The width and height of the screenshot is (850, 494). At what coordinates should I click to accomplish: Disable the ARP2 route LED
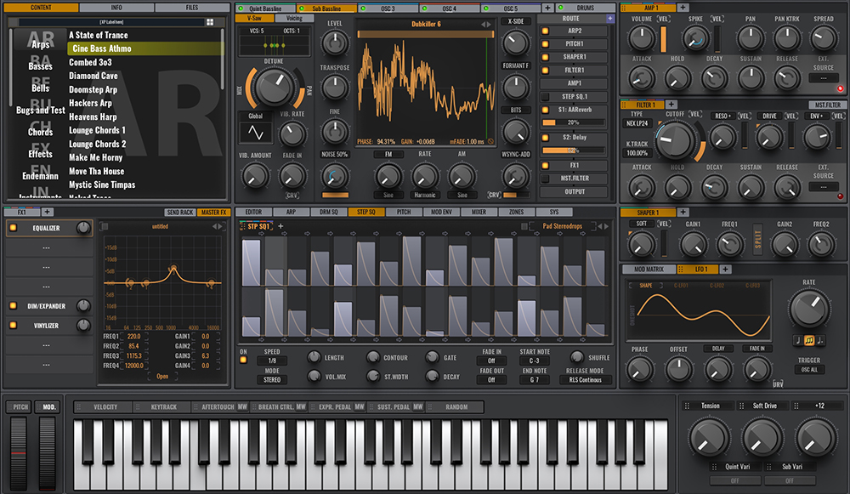pyautogui.click(x=546, y=31)
